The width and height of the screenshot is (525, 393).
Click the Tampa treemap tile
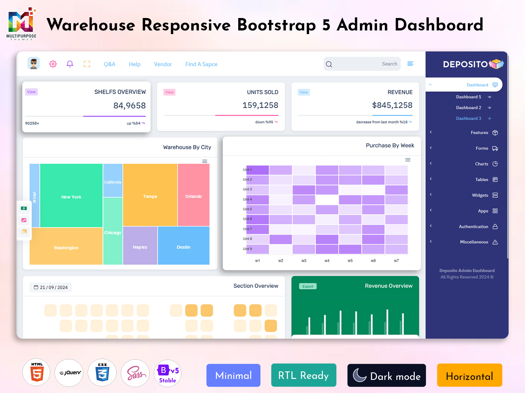150,195
